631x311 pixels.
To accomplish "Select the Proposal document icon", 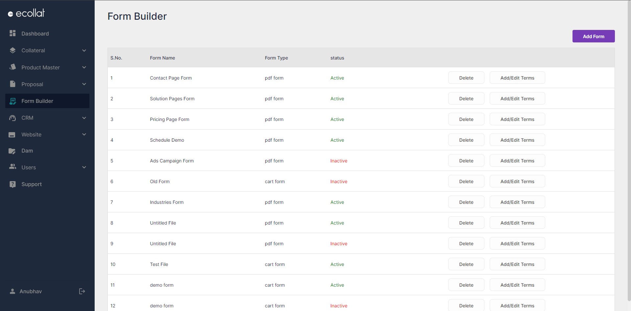I will click(x=12, y=84).
